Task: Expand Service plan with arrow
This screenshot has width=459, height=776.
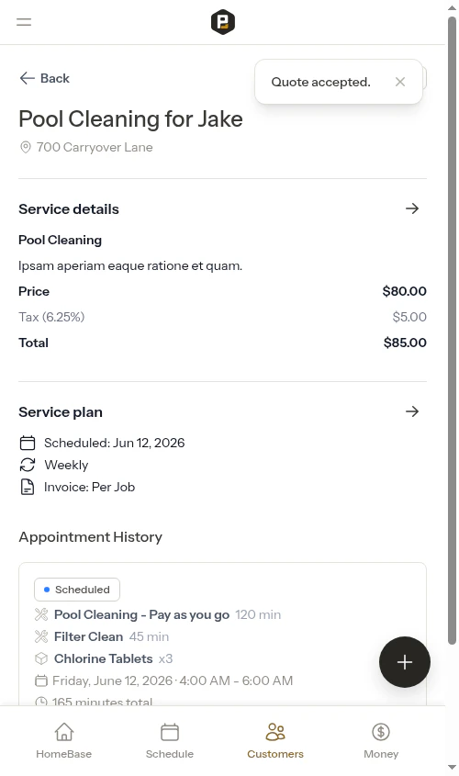Action: point(412,411)
